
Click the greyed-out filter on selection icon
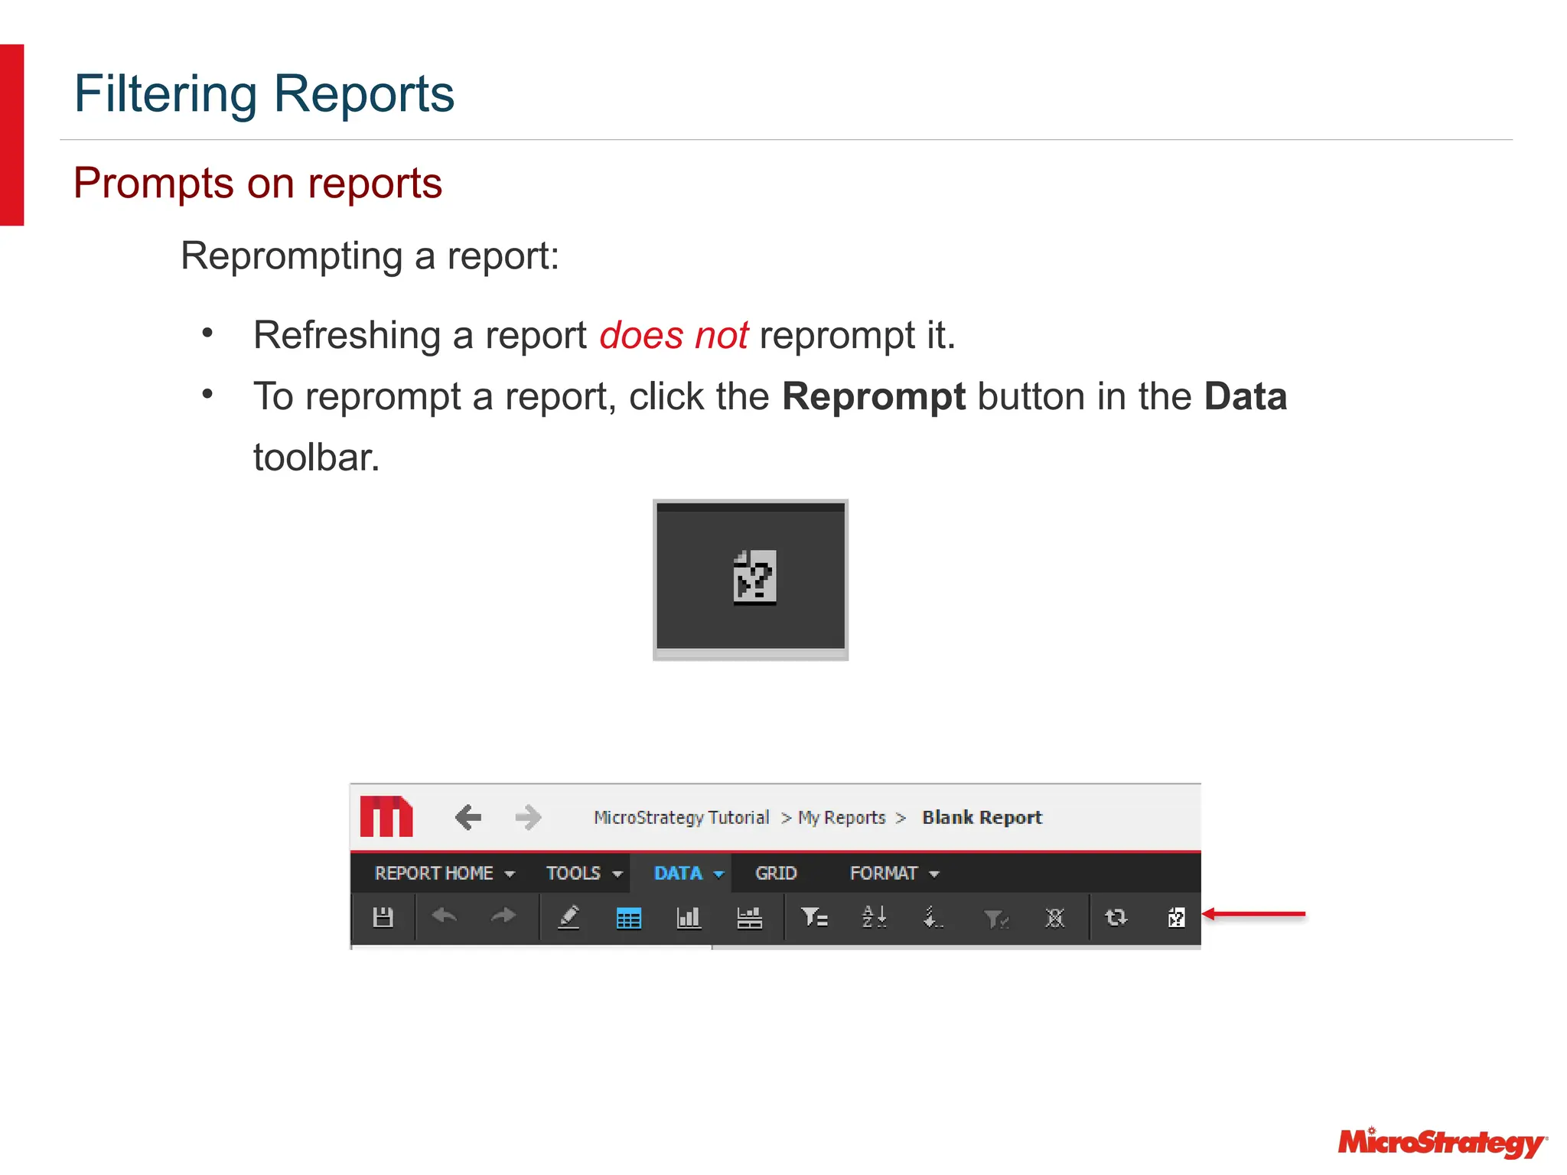[x=995, y=918]
